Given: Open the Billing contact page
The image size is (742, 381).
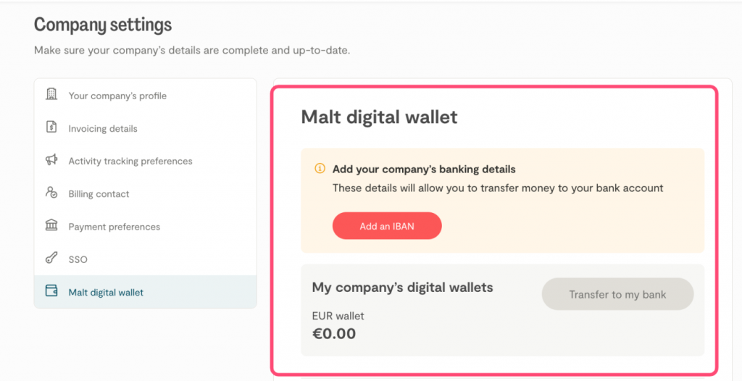Looking at the screenshot, I should tap(99, 194).
